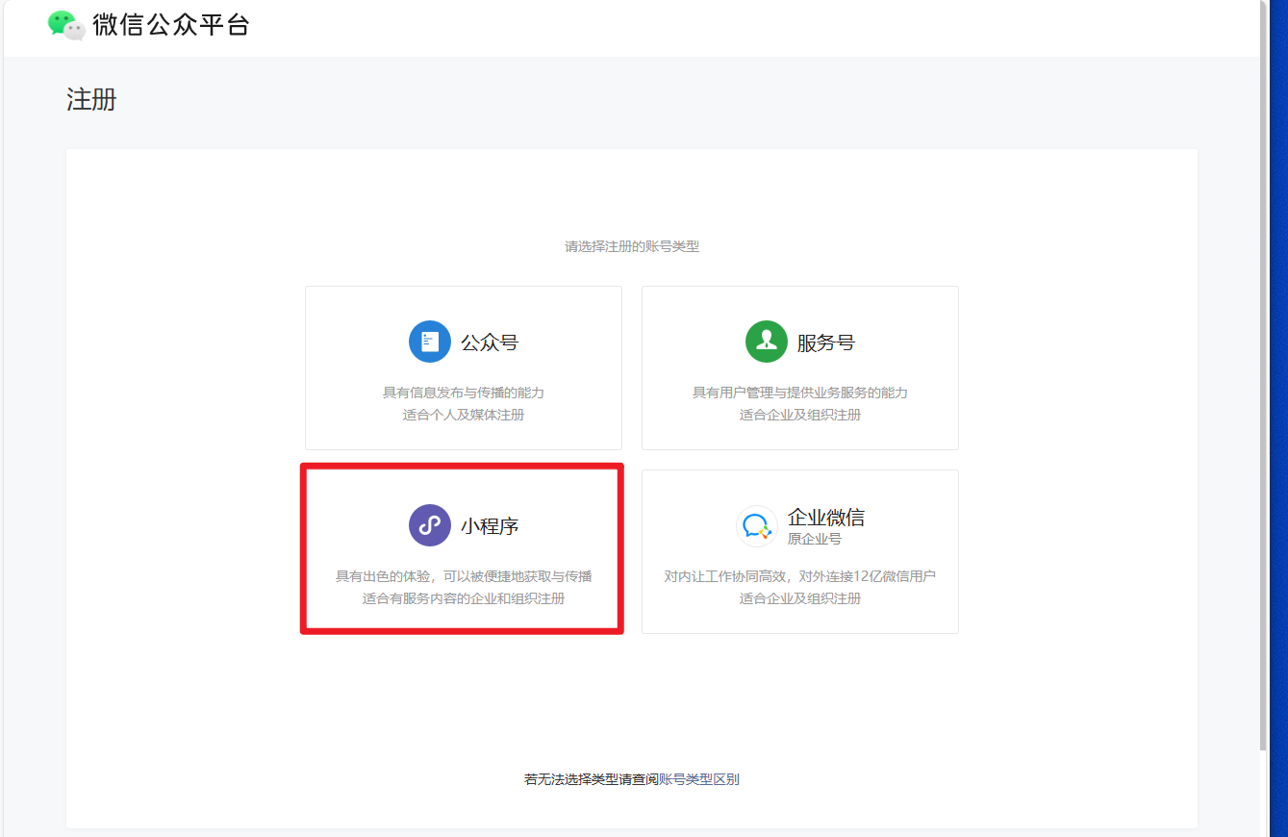Click the 具有用户管理与提供业务服务的能力 description
1288x837 pixels.
pyautogui.click(x=800, y=393)
